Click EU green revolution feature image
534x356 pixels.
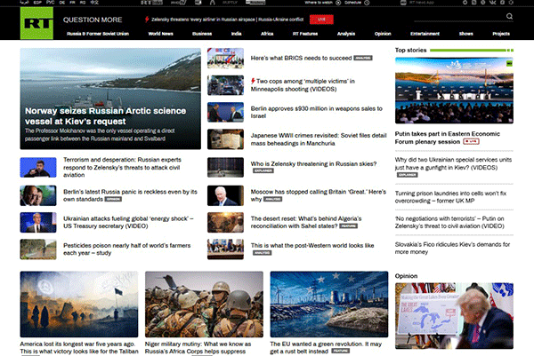click(329, 304)
